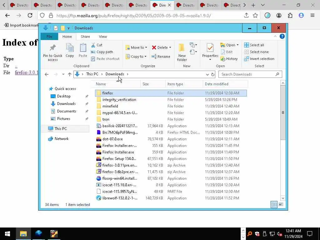Collapse the ribbon chevron
The width and height of the screenshot is (320, 240).
tap(275, 36)
